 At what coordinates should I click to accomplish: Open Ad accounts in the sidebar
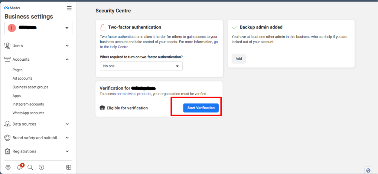pos(22,78)
